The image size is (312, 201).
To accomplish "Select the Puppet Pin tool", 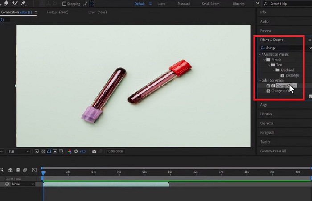I will coord(23,3).
